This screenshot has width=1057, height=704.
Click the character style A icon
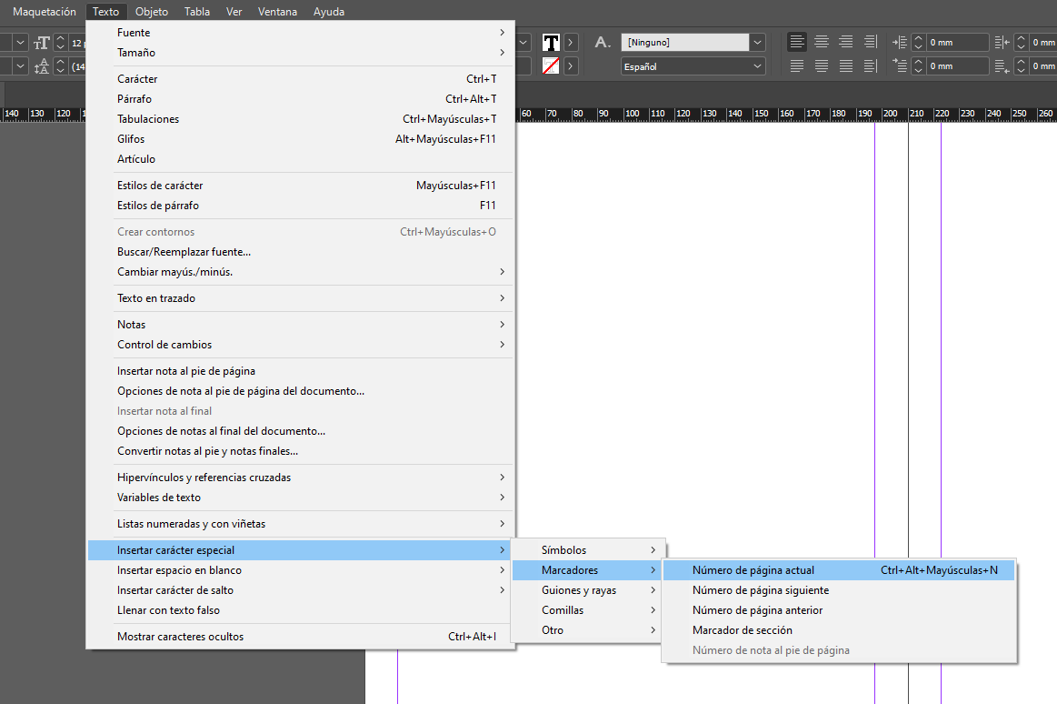click(x=603, y=42)
